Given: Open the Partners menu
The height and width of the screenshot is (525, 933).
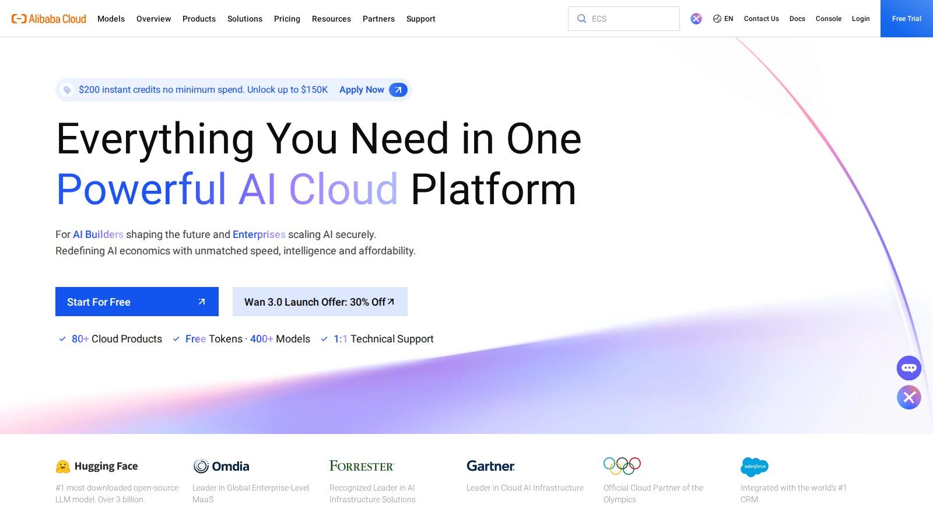Looking at the screenshot, I should point(378,19).
